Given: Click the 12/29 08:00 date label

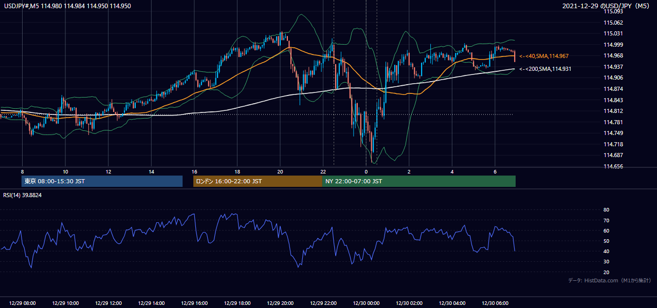Looking at the screenshot, I should pyautogui.click(x=23, y=303).
